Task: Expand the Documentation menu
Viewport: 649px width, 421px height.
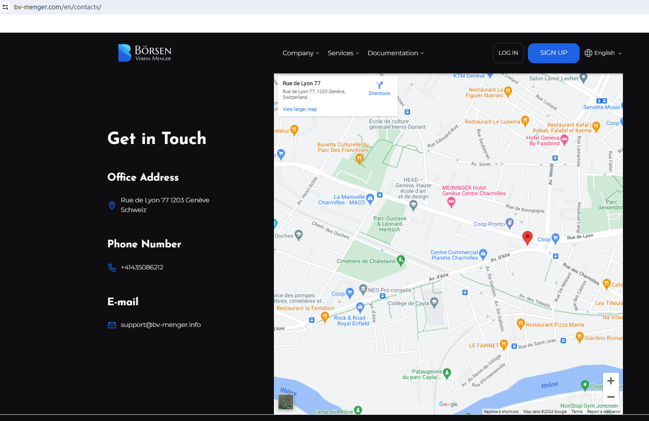Action: tap(395, 53)
